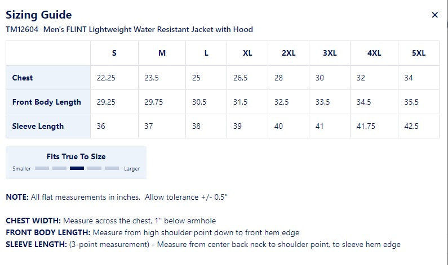Close the Sizing Guide dialog
This screenshot has width=448, height=265.
pos(434,15)
